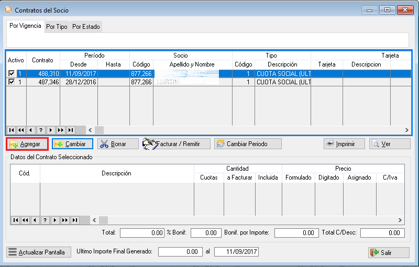Click the Agregar button to add a contract
The image size is (419, 267).
(27, 144)
